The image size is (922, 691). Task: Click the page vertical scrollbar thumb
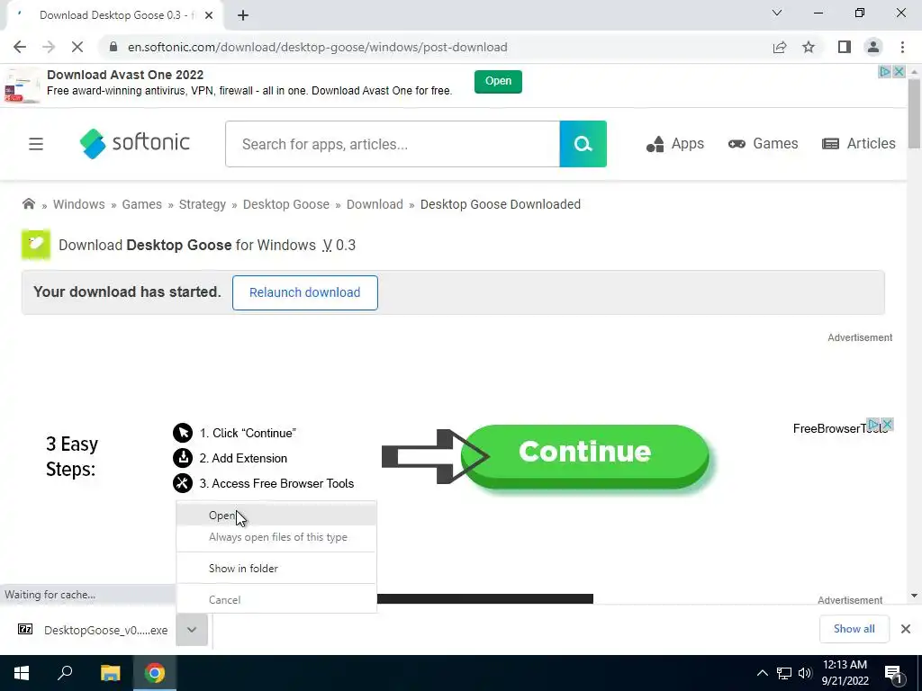pos(914,112)
